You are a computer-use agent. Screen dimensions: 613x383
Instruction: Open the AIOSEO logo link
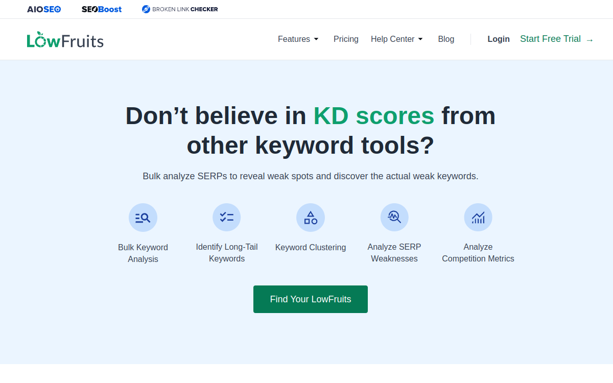(x=44, y=9)
